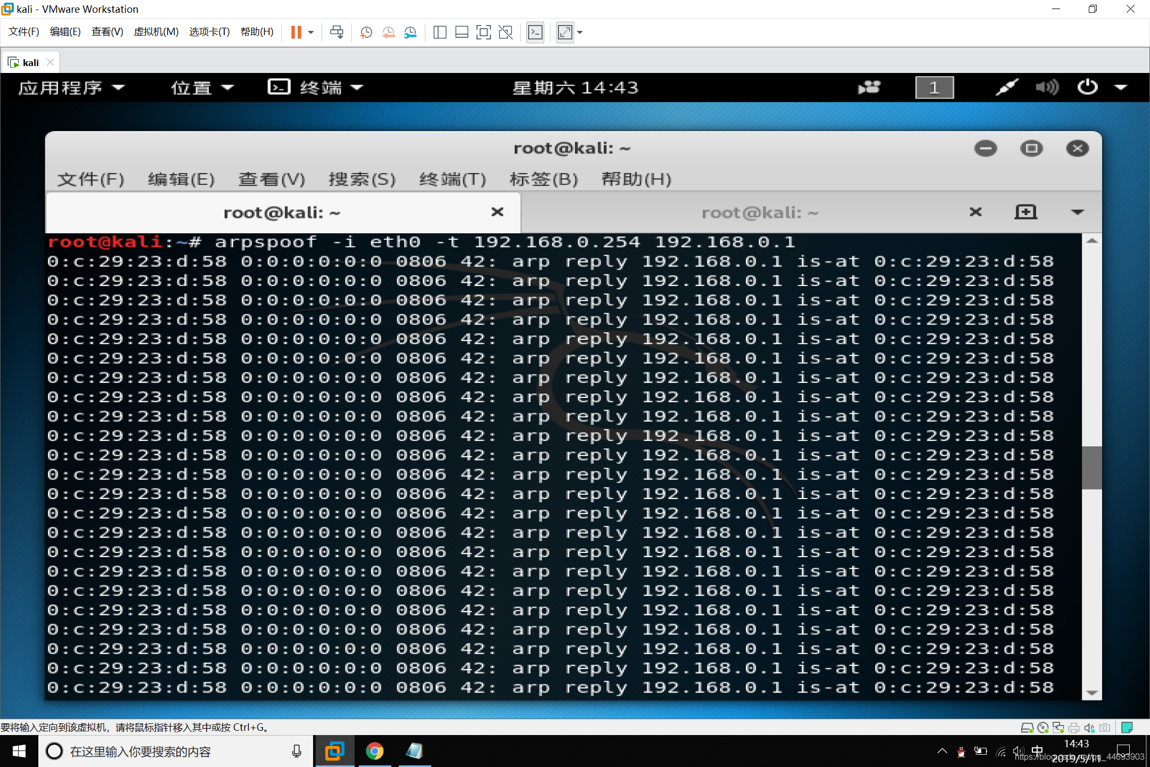Open the 终端 app menu in top panel
This screenshot has height=767, width=1150.
coord(316,87)
